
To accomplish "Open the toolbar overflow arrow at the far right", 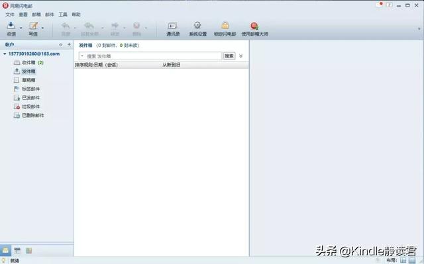I will 419,29.
